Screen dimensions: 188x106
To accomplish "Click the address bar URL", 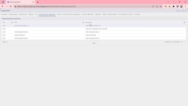I will pos(46,6).
